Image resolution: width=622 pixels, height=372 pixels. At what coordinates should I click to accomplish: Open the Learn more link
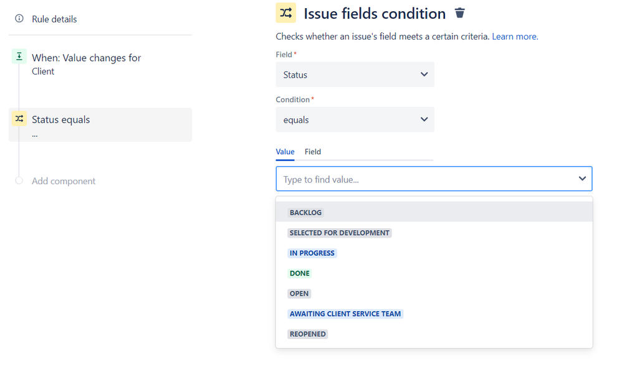(x=515, y=37)
